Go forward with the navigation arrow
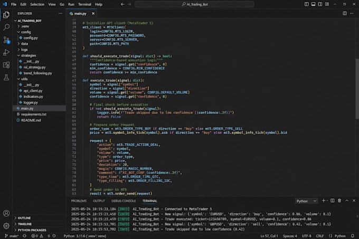This screenshot has width=359, height=239. [x=129, y=4]
